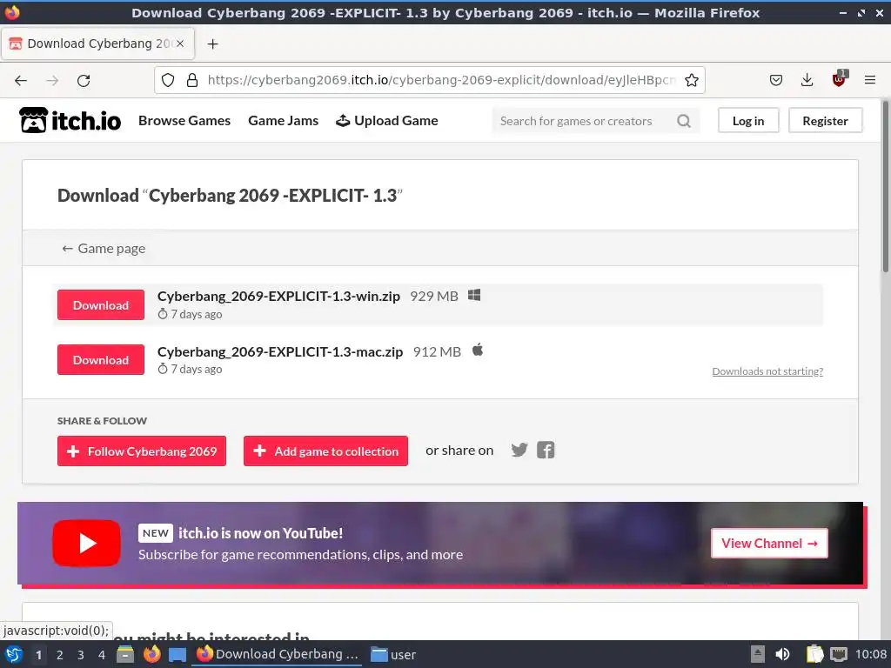Switch to workspace 2

pos(60,655)
